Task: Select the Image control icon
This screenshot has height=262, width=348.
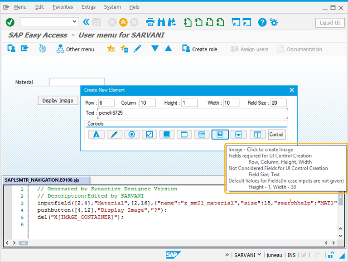Action: click(x=220, y=134)
